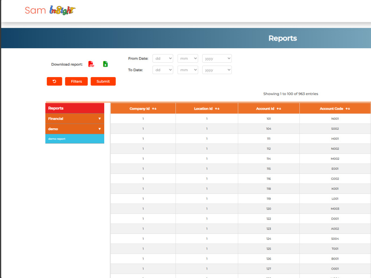Image resolution: width=371 pixels, height=278 pixels.
Task: Select the Reports sidebar header
Action: coord(75,108)
